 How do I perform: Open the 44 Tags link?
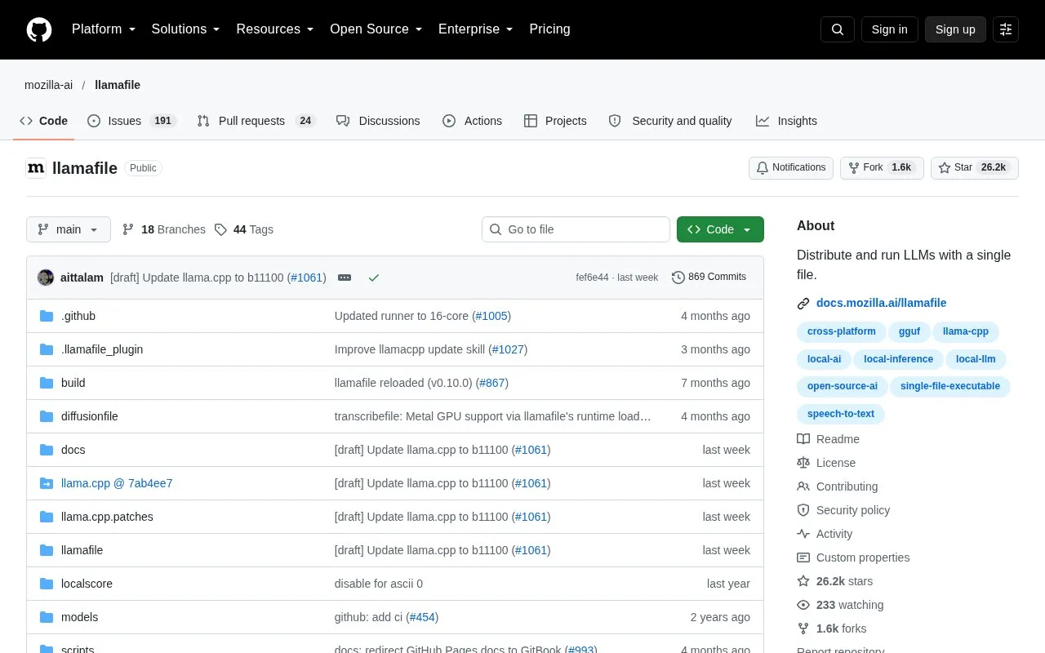click(244, 229)
